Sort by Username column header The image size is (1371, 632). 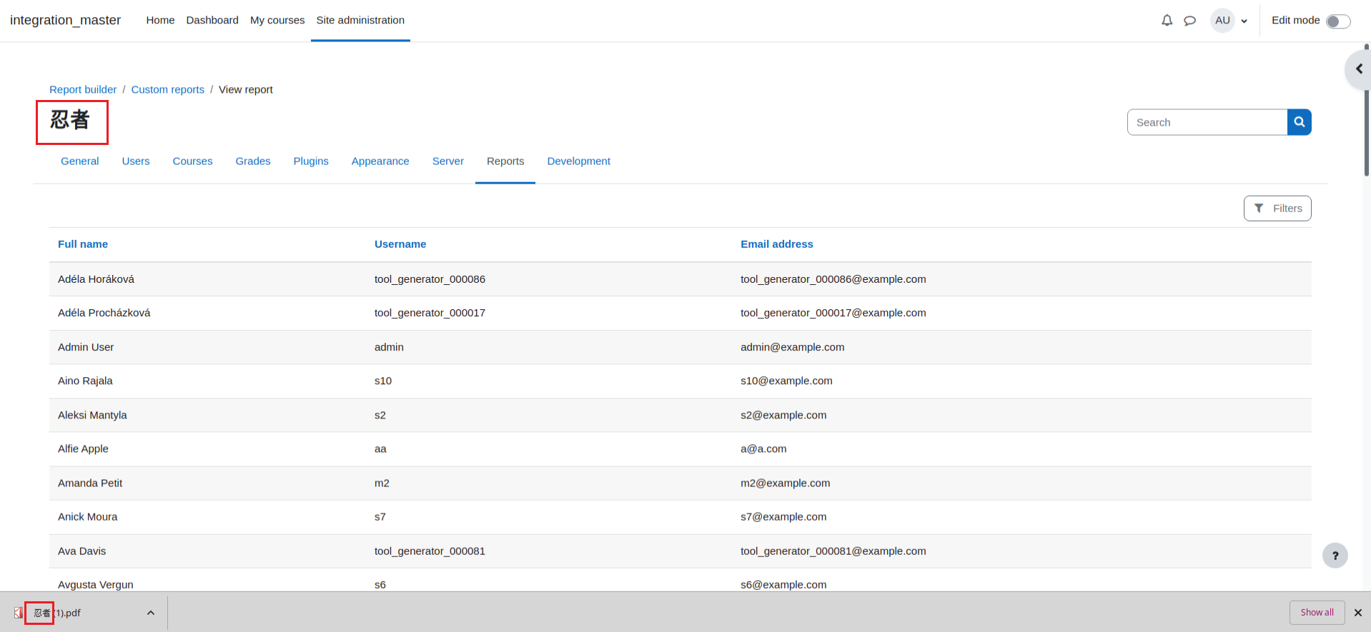[x=400, y=244]
